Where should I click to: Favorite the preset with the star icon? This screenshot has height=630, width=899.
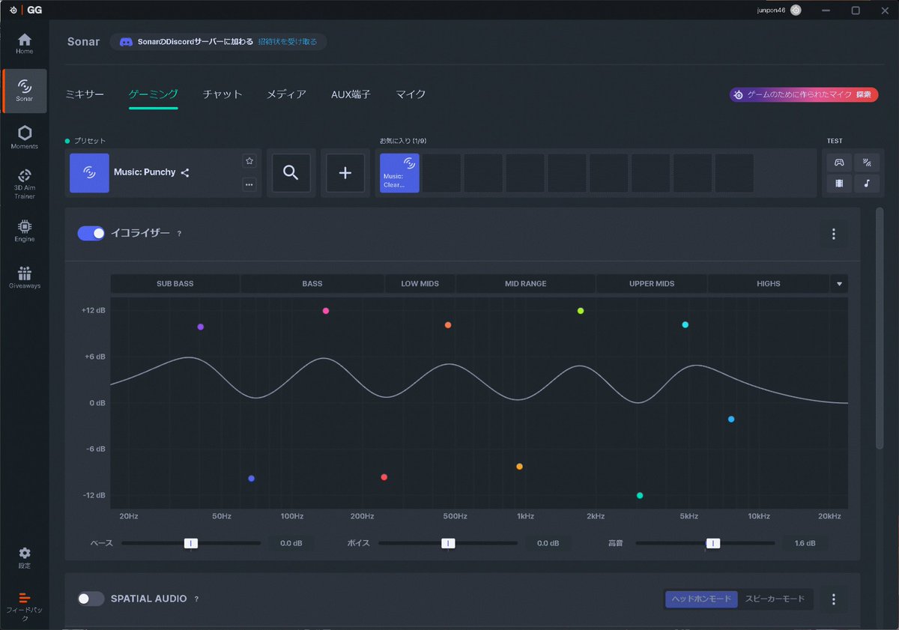pos(249,161)
